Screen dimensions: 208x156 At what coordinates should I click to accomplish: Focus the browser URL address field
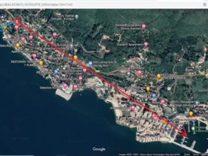[101, 4]
